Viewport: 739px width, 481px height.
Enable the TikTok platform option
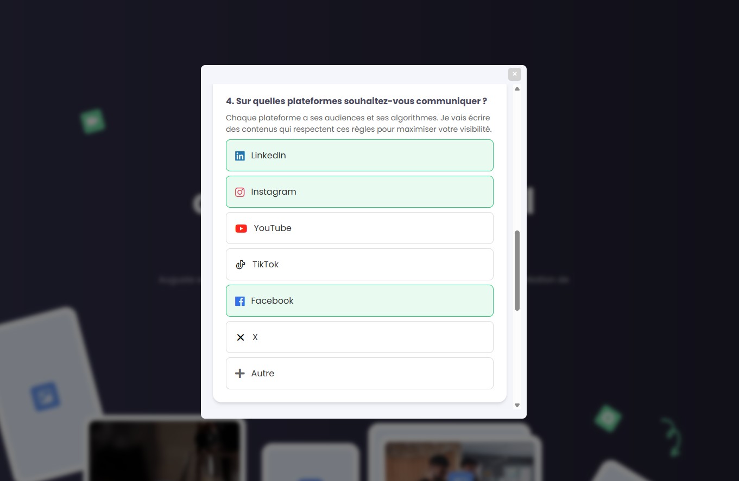359,265
